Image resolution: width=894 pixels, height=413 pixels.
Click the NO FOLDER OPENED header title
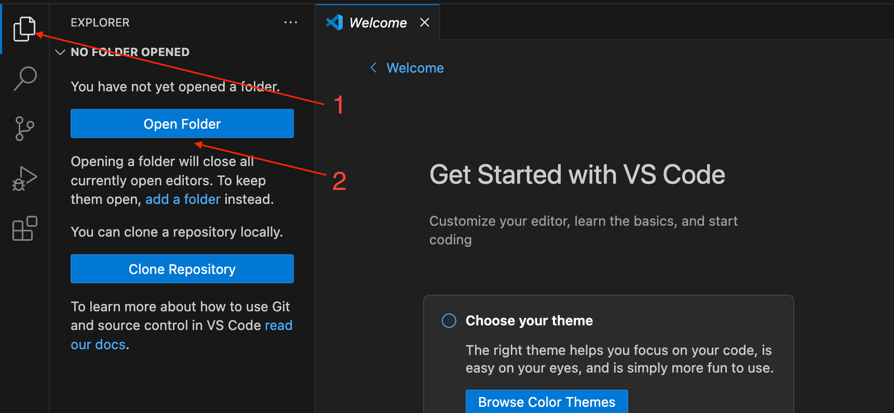pos(130,52)
